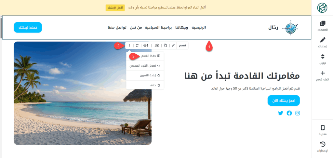Screen dimensions: 333x158
Task: Click heading مغامرتك القادمة تبدأ من هنا
Action: click(242, 76)
